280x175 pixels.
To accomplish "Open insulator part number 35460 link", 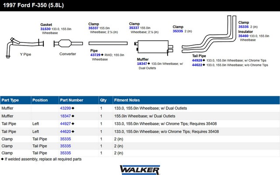I will (x=243, y=36).
